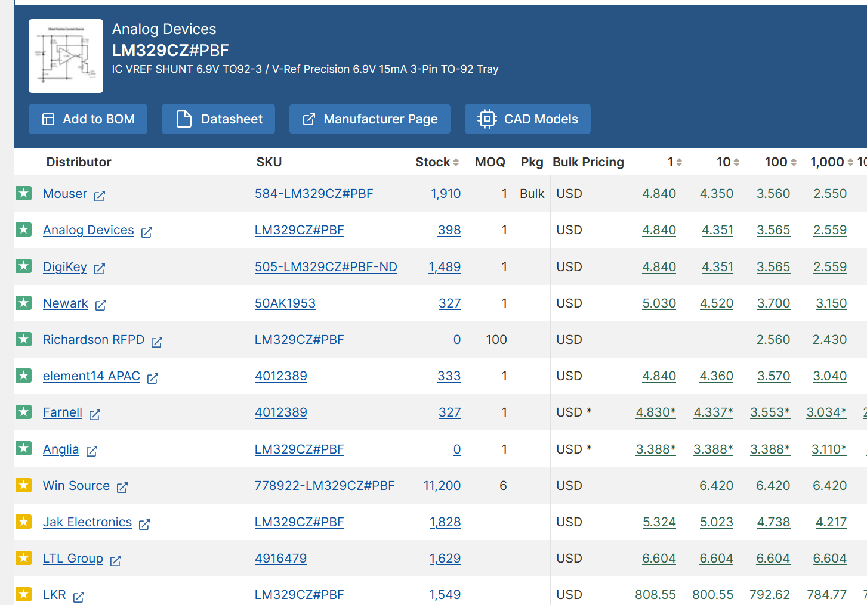Open Farnell external link icon
The width and height of the screenshot is (867, 605).
(x=95, y=414)
